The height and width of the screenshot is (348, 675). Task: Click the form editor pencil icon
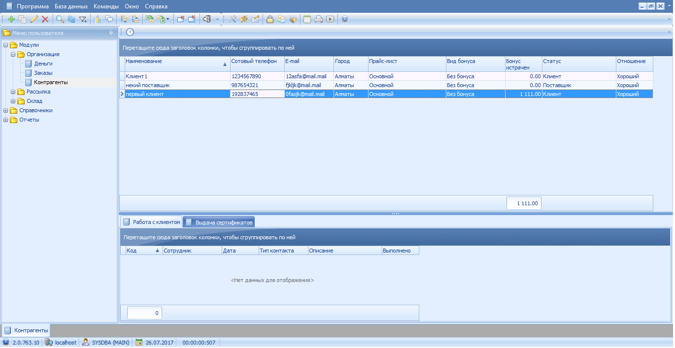255,19
